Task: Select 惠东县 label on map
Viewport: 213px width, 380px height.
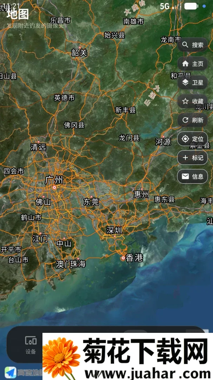Action: tap(165, 199)
